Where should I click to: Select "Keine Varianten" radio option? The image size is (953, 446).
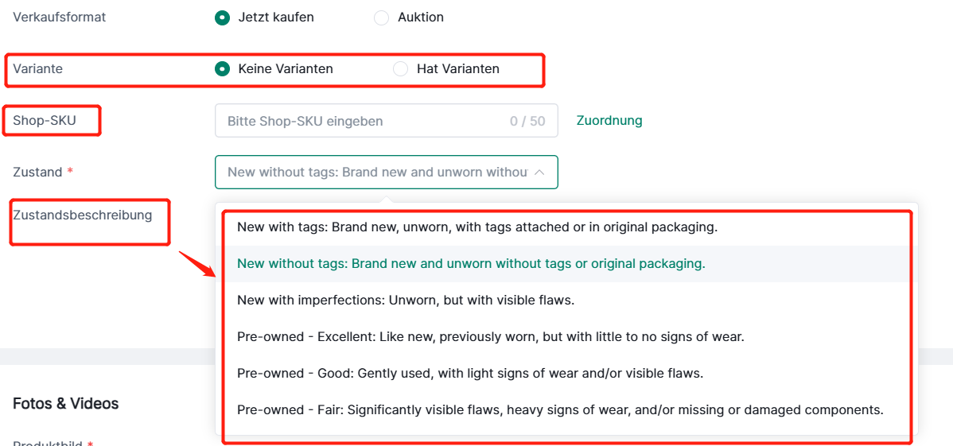pos(222,69)
